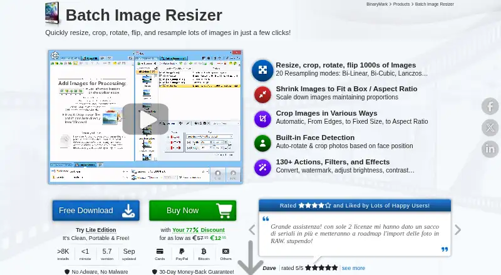
Task: Open the BinaryMark breadcrumb link
Action: coord(377,4)
